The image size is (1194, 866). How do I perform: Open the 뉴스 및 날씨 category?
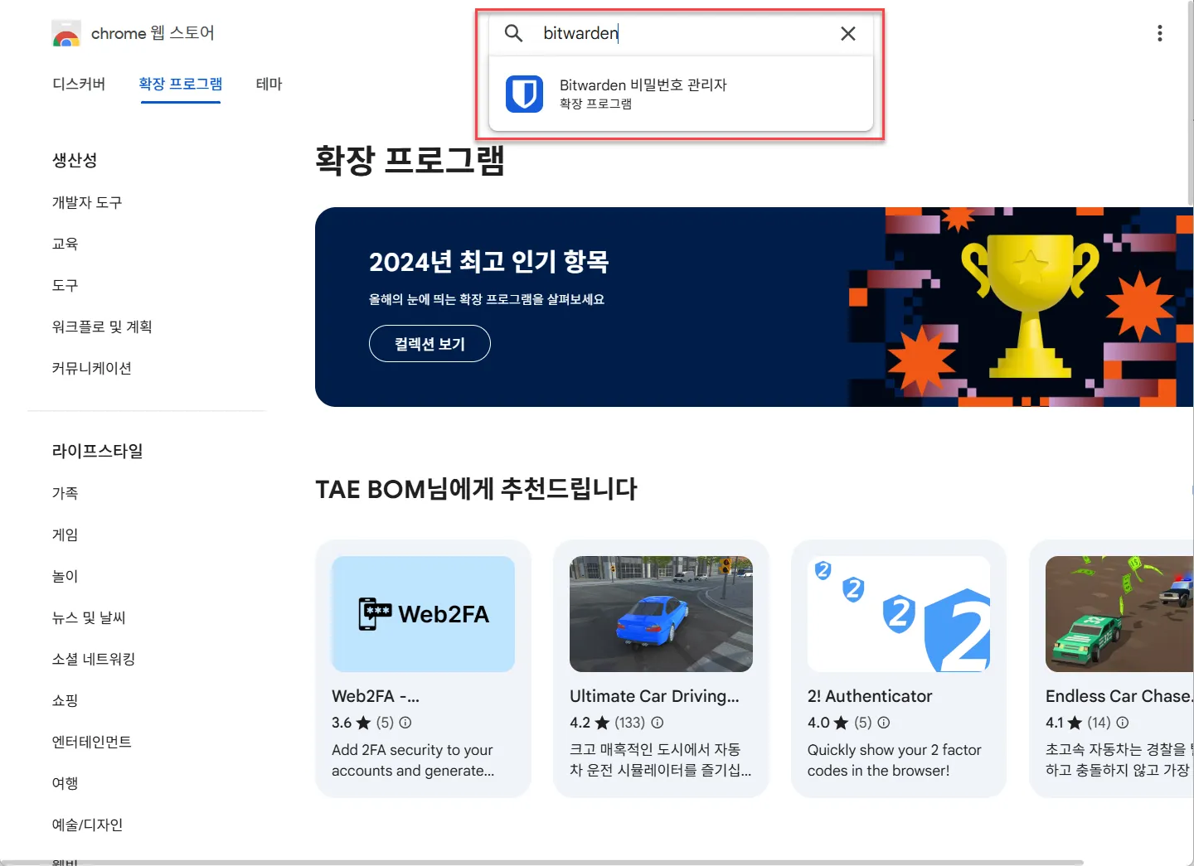click(x=89, y=617)
